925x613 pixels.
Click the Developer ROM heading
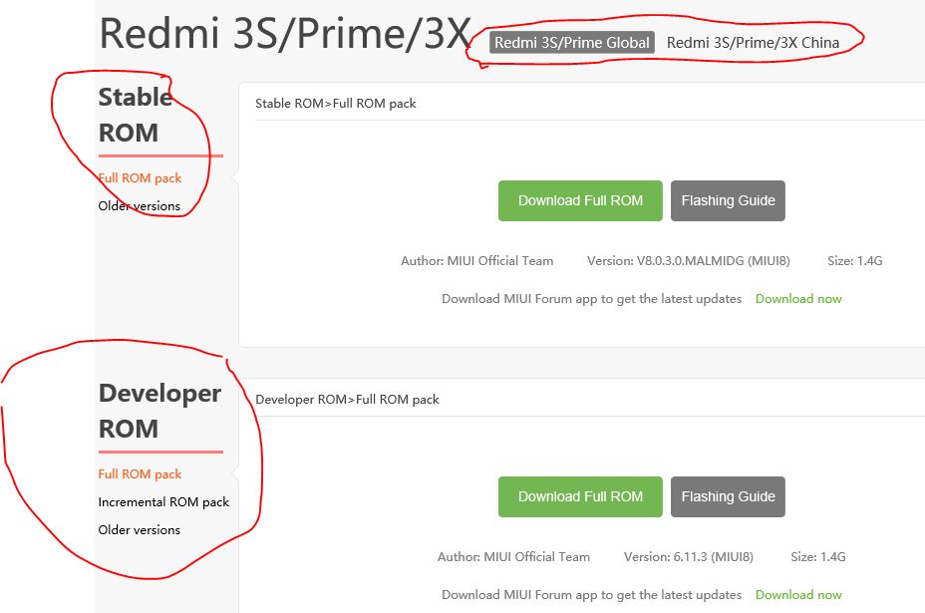[x=159, y=411]
